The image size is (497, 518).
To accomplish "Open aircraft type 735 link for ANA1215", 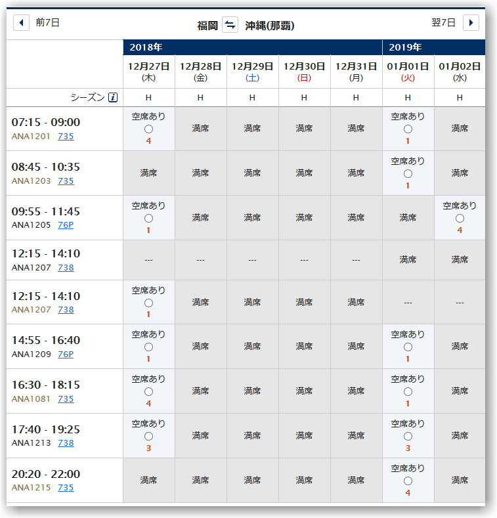I will 66,488.
